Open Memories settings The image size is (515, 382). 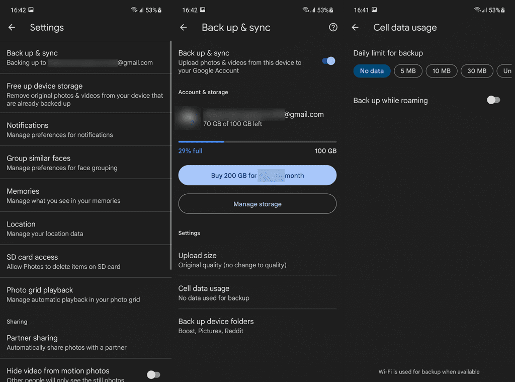(85, 196)
